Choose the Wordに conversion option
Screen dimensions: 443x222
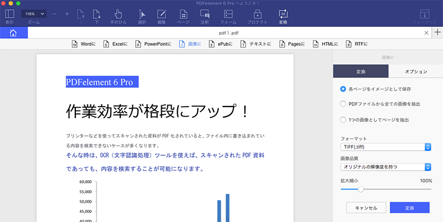85,44
